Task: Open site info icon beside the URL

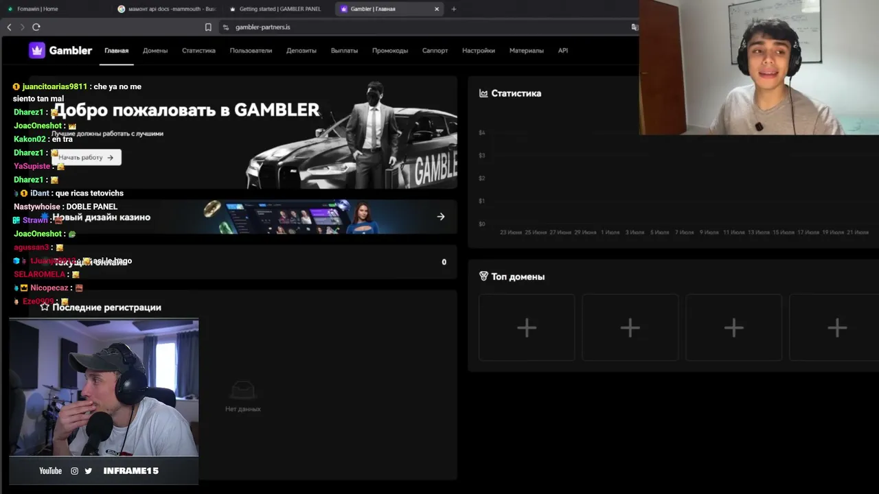Action: 225,27
